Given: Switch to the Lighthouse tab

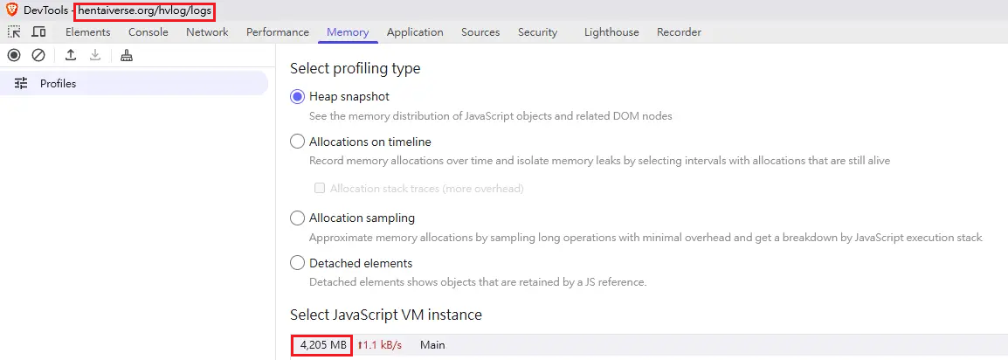Looking at the screenshot, I should click(611, 32).
